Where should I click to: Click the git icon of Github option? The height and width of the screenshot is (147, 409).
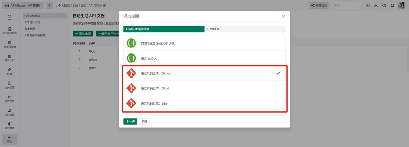point(131,73)
